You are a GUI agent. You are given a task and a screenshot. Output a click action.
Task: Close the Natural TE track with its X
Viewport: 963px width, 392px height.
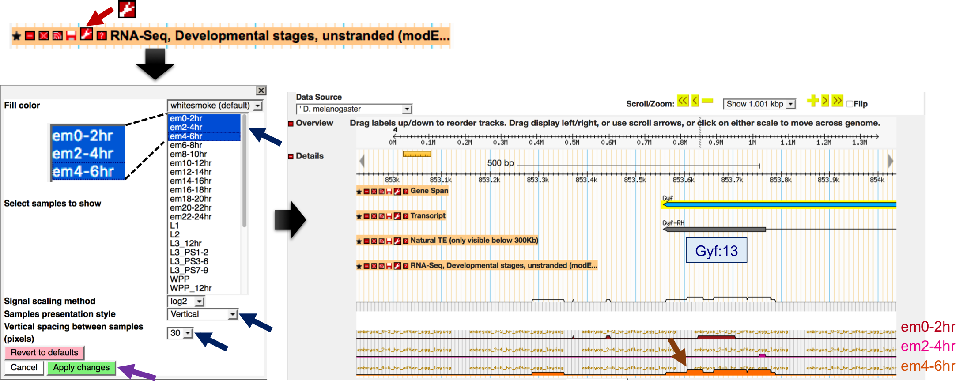coord(374,241)
